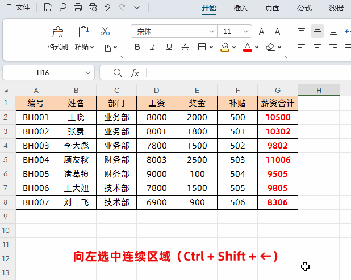Expand the fill color dropdown arrow
351x280 pixels.
click(234, 48)
